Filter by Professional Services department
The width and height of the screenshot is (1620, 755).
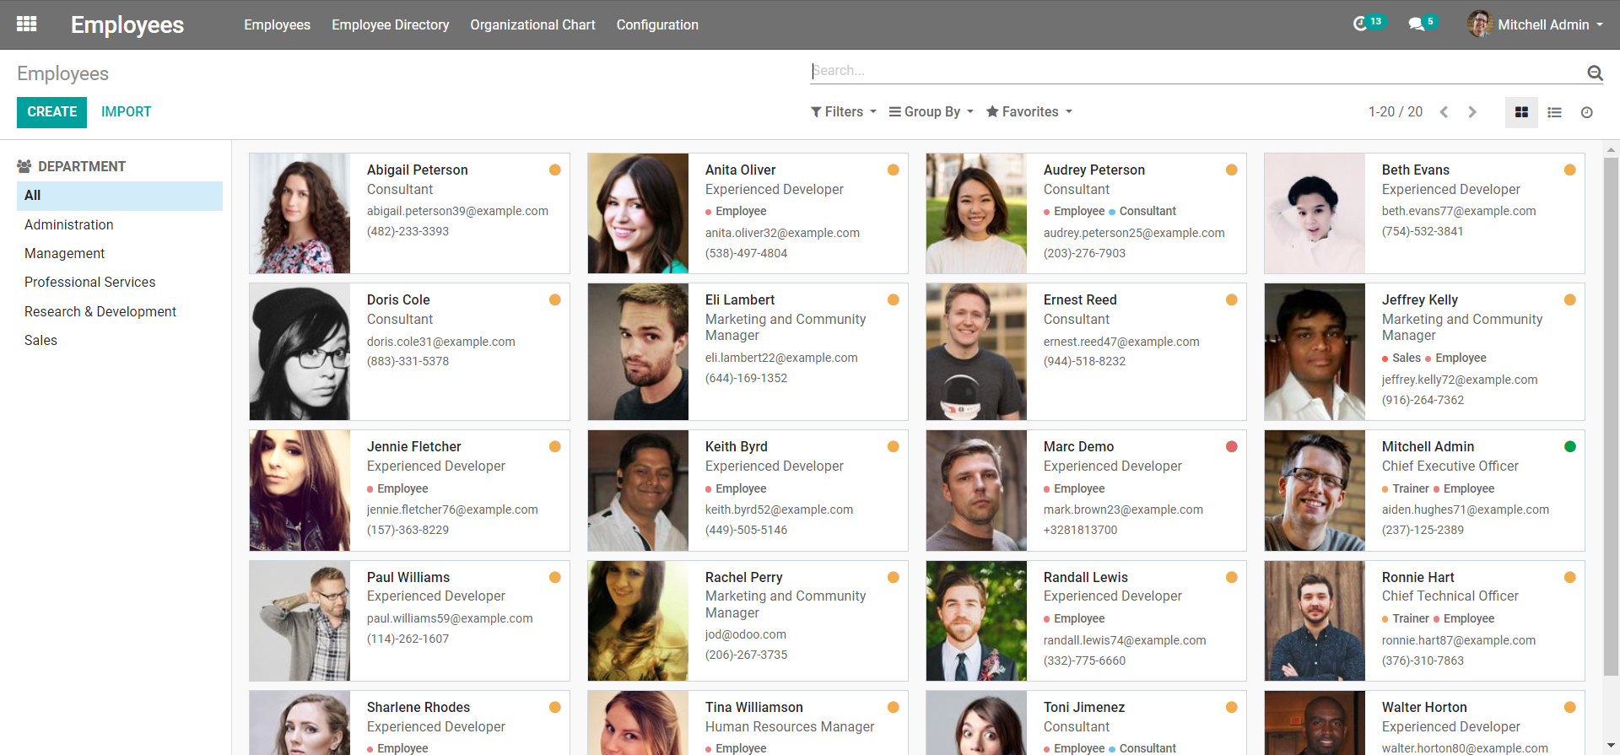click(120, 282)
